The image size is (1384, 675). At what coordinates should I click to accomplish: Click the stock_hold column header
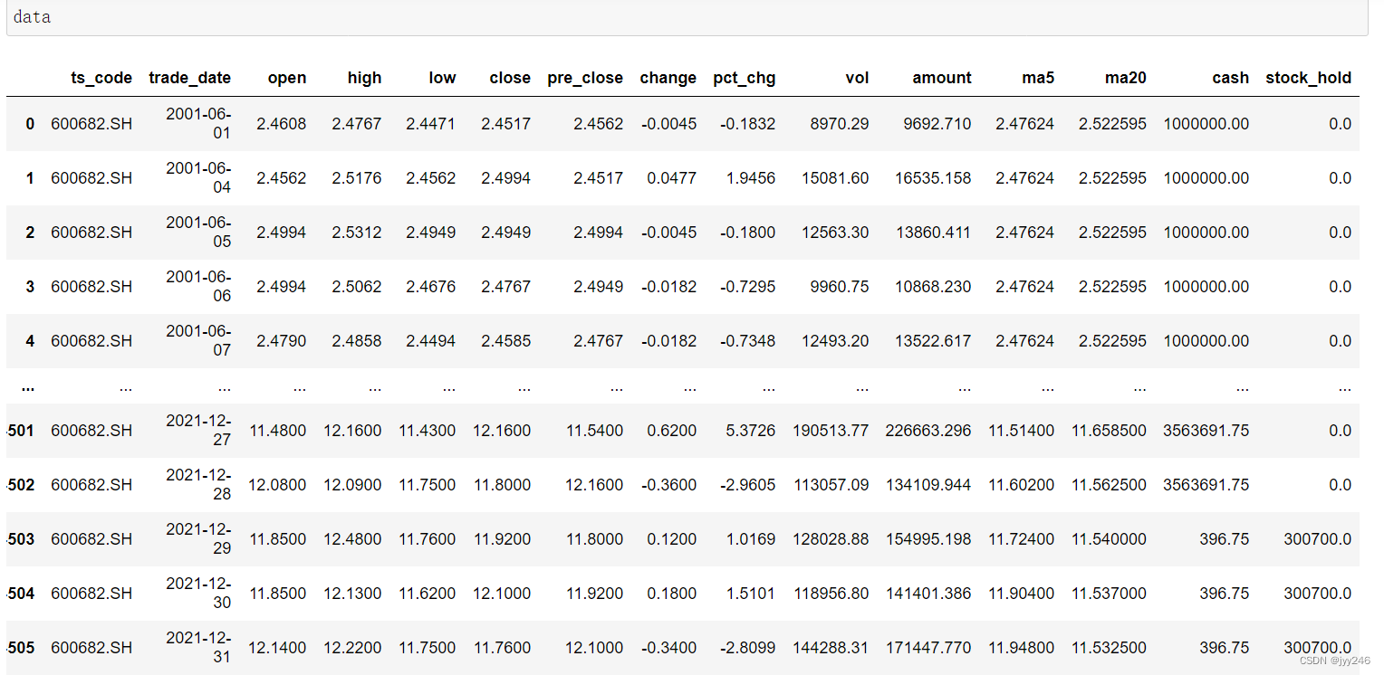pyautogui.click(x=1308, y=78)
